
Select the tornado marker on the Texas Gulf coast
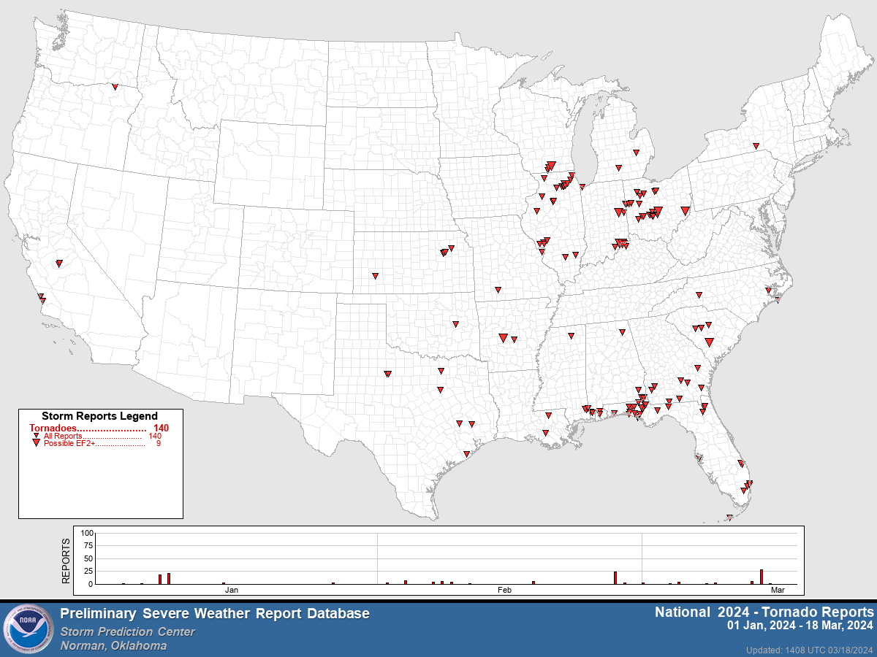(x=466, y=454)
